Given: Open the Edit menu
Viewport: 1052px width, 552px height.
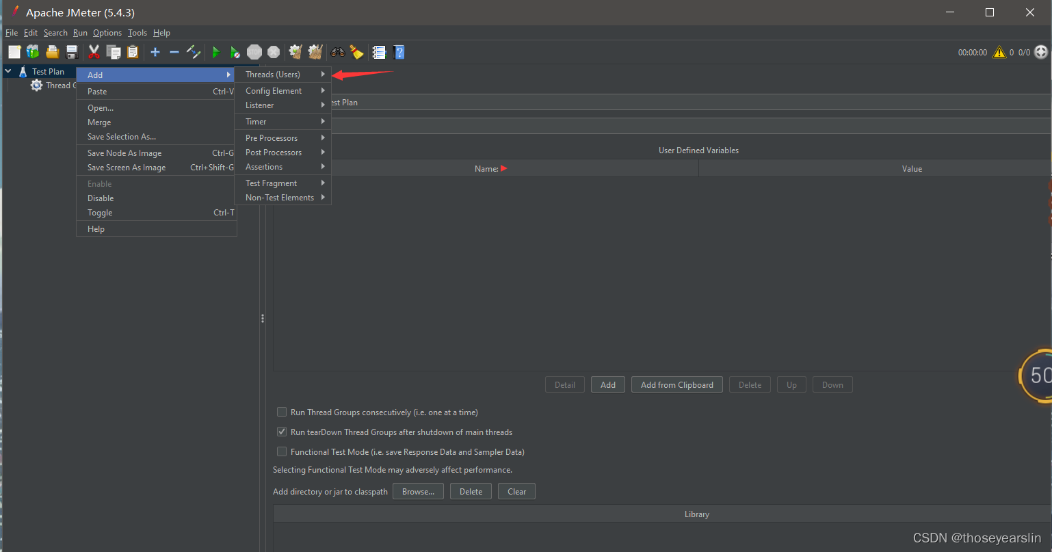Looking at the screenshot, I should 31,33.
